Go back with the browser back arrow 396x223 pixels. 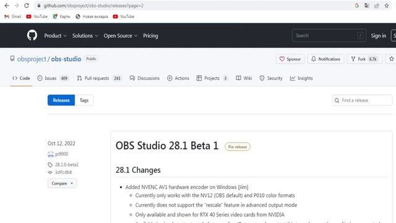pos(7,6)
